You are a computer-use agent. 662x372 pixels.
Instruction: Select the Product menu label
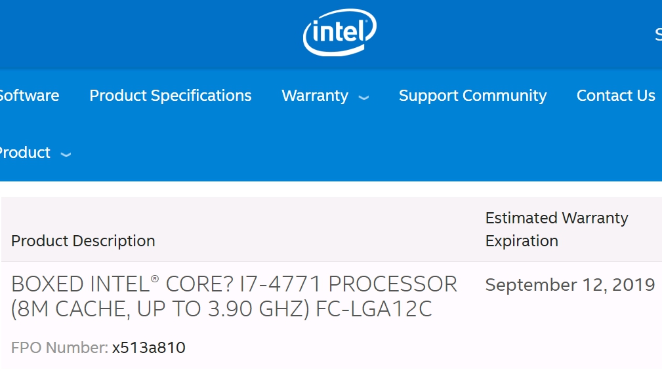pos(24,153)
